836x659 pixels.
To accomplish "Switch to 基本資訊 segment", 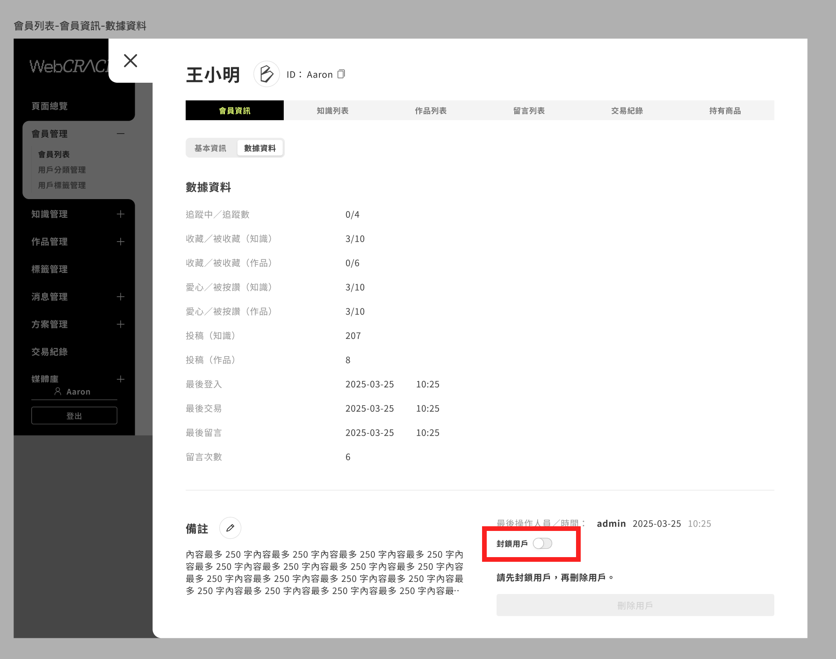I will (x=210, y=148).
